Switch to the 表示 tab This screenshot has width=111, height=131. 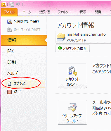click(83, 12)
